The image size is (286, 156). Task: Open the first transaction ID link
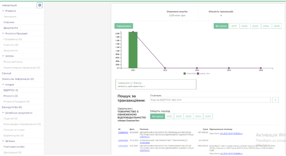(x=123, y=132)
